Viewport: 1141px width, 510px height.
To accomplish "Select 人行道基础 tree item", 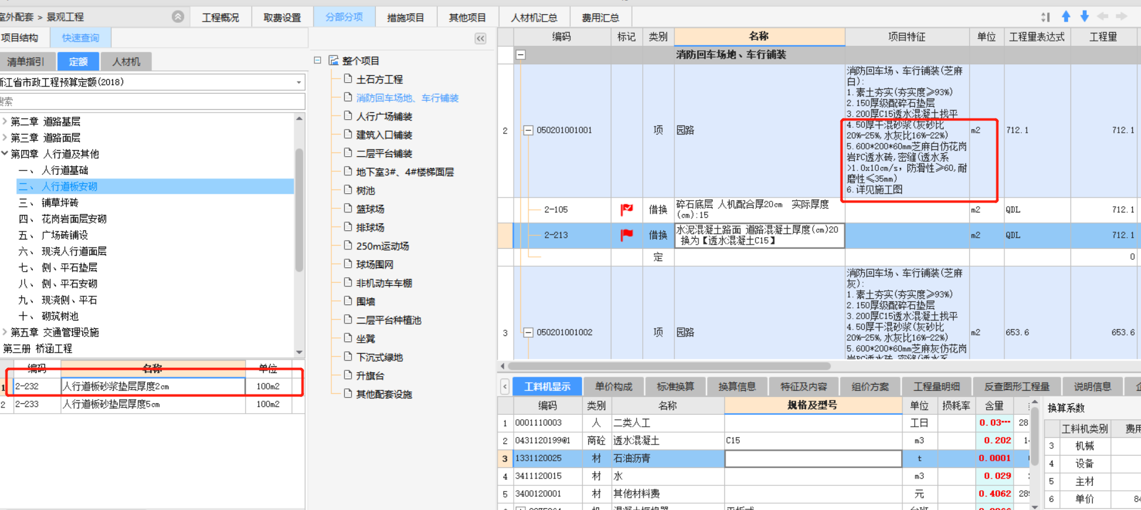I will coord(64,170).
